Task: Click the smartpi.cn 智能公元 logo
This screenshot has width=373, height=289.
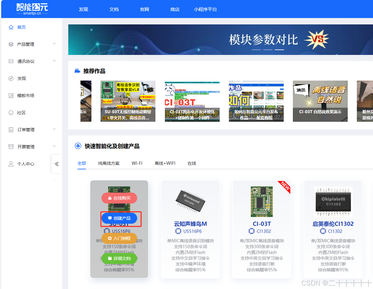Action: [x=32, y=9]
